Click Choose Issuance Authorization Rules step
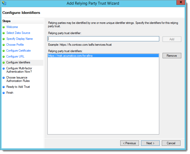The image size is (190, 154). point(18,79)
